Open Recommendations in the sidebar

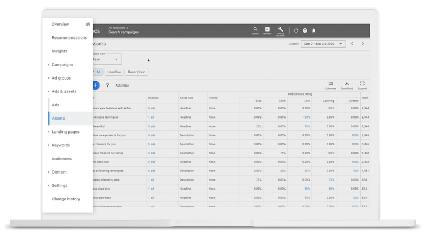coord(69,37)
